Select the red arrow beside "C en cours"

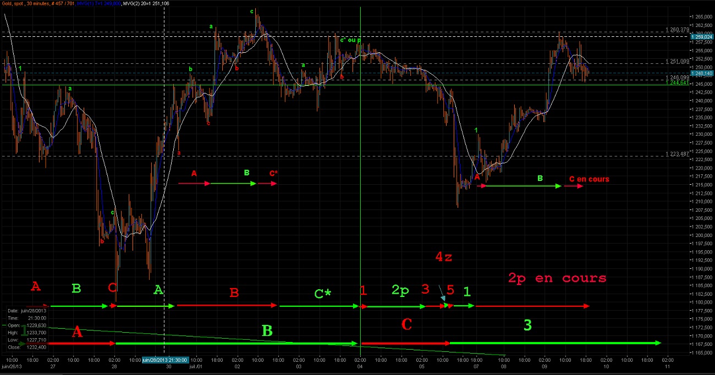tap(574, 186)
